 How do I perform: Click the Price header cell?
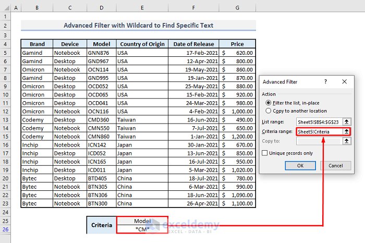pyautogui.click(x=237, y=44)
